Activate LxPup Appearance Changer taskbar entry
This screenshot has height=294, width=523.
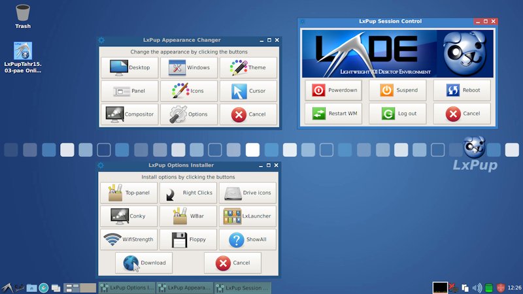[x=185, y=287]
